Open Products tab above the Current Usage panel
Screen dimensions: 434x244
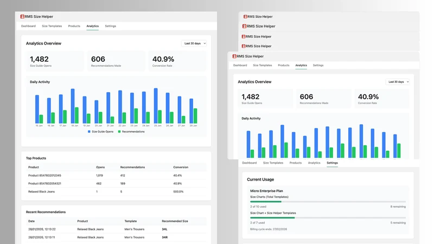(x=296, y=163)
